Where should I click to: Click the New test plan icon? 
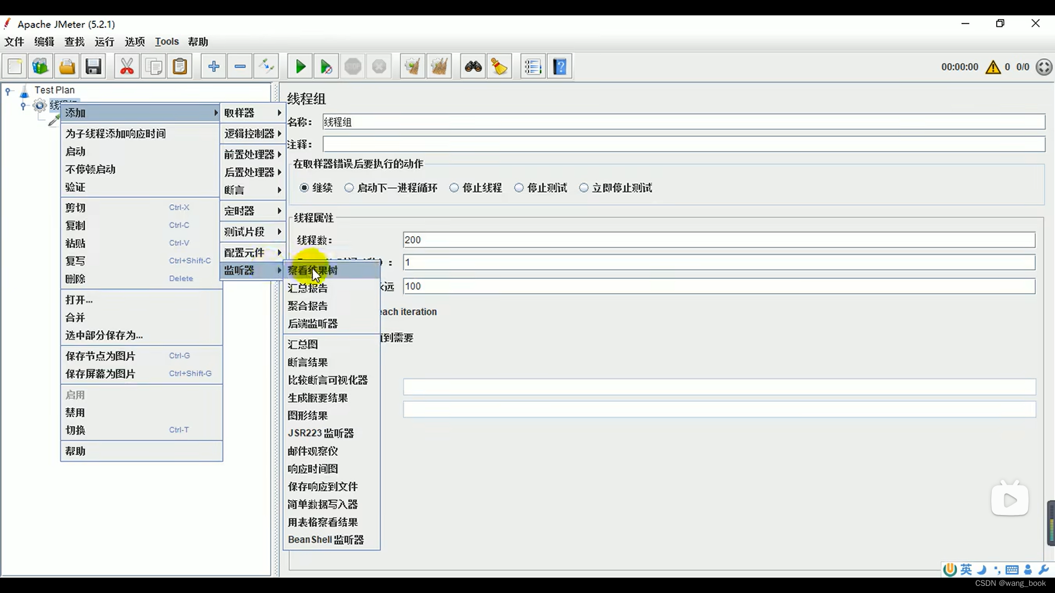point(15,66)
